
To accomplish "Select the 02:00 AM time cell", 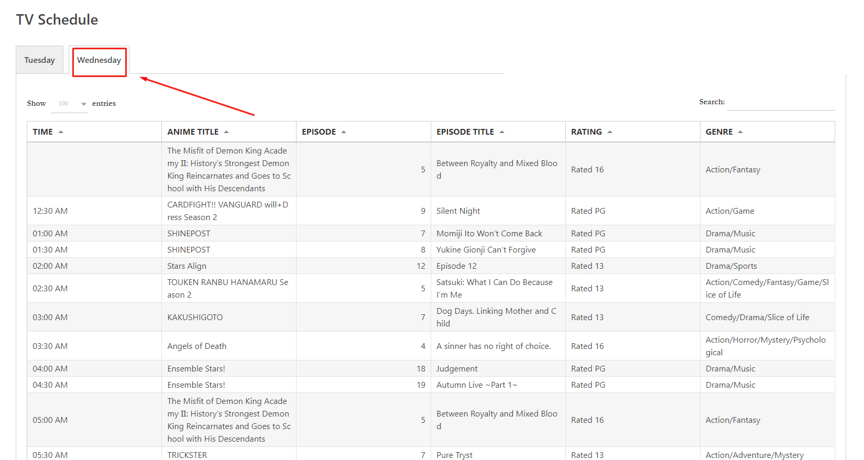I will click(x=94, y=266).
